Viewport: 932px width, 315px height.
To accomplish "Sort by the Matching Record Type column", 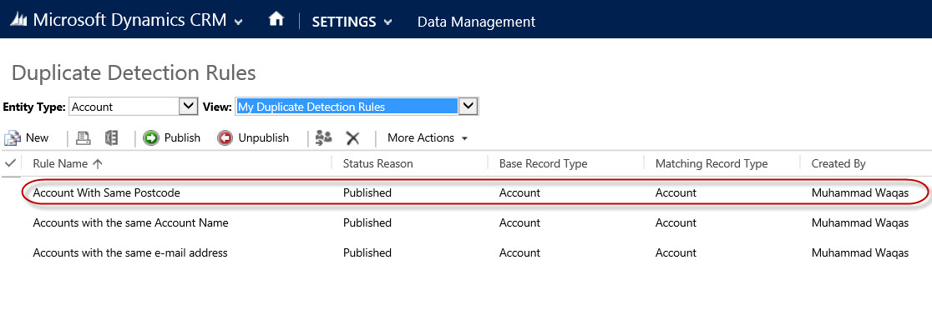I will [x=712, y=163].
